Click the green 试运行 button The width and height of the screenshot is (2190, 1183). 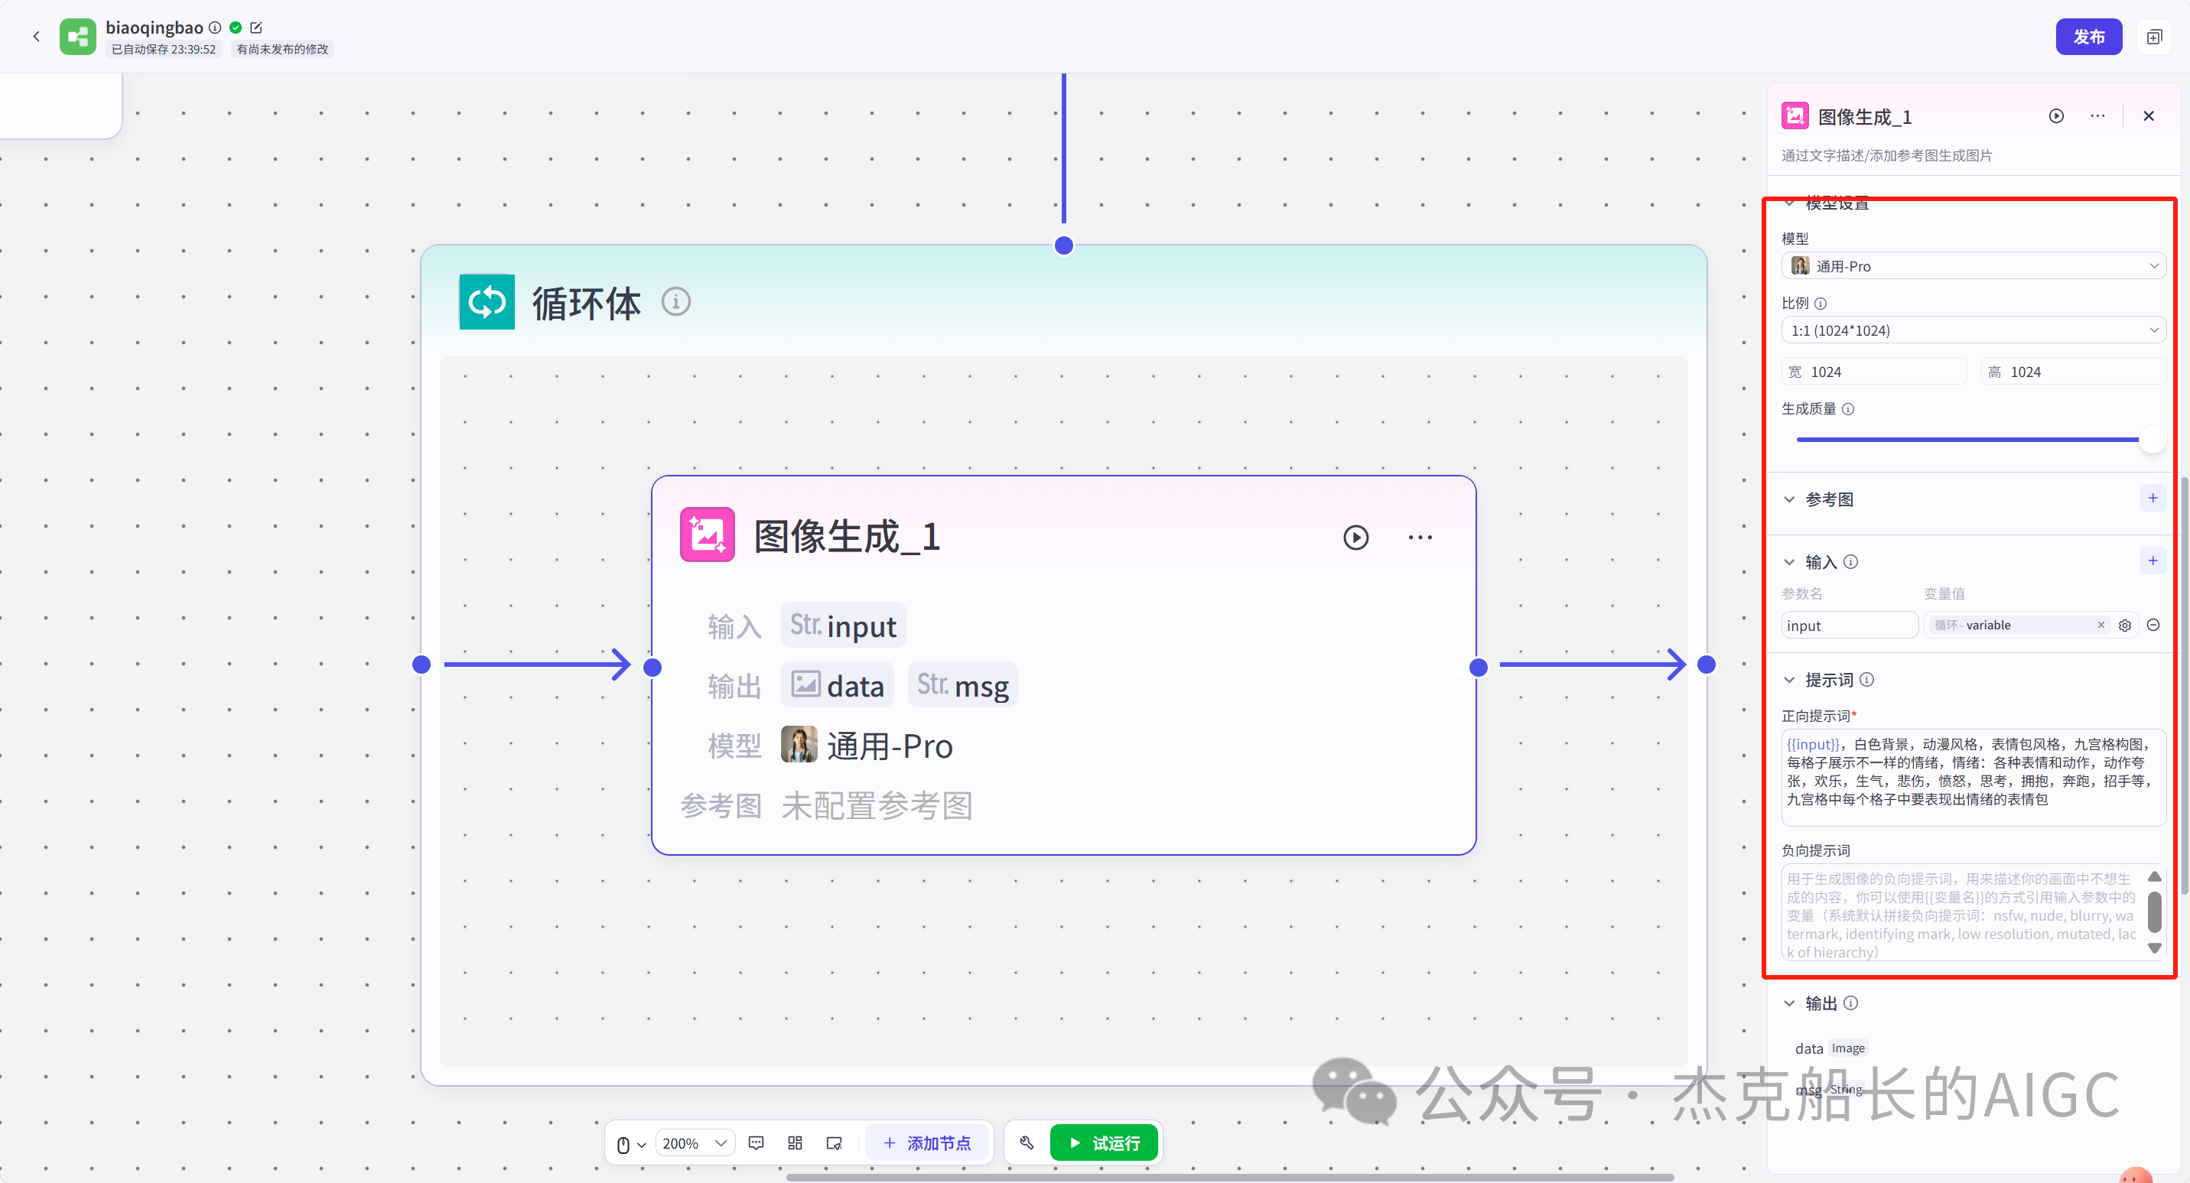click(1104, 1142)
